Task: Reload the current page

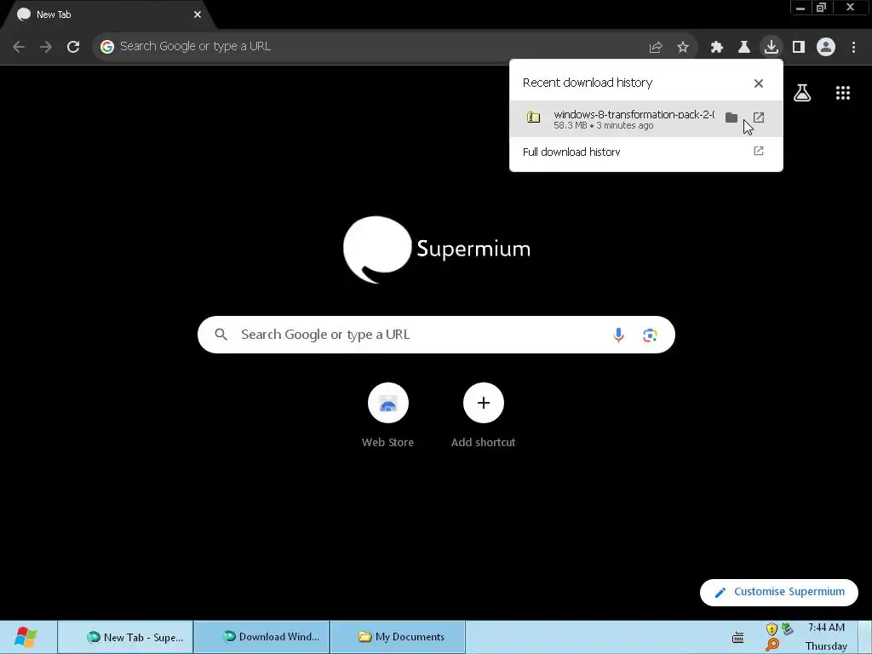Action: pyautogui.click(x=73, y=47)
